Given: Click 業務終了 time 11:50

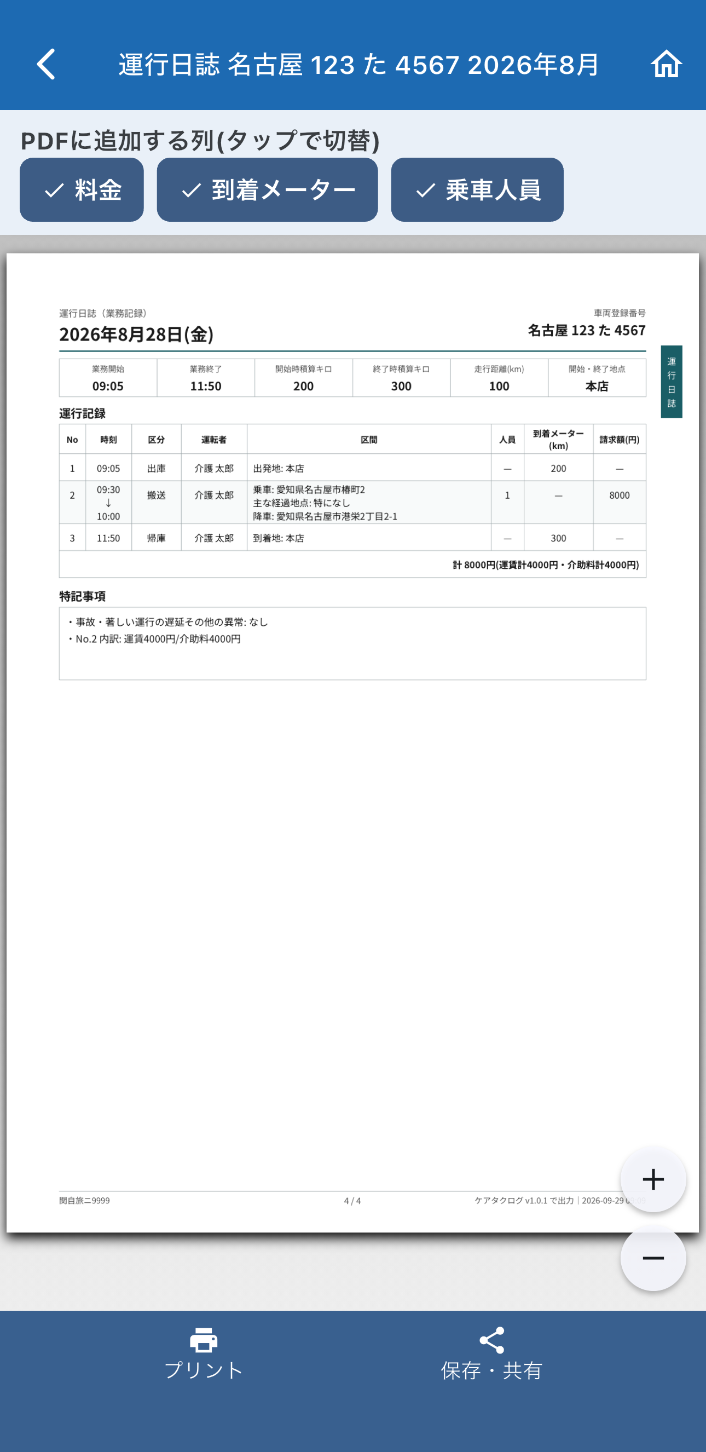Looking at the screenshot, I should coord(206,386).
